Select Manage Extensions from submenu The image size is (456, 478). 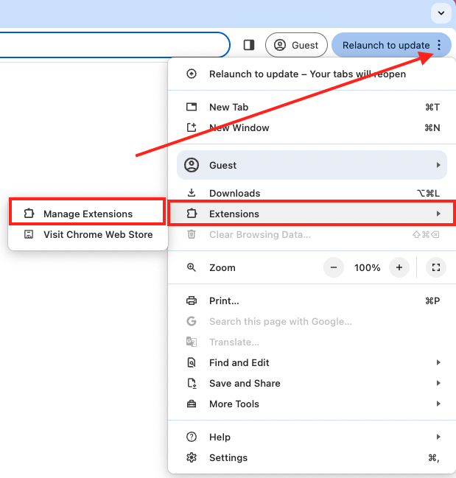(x=88, y=214)
